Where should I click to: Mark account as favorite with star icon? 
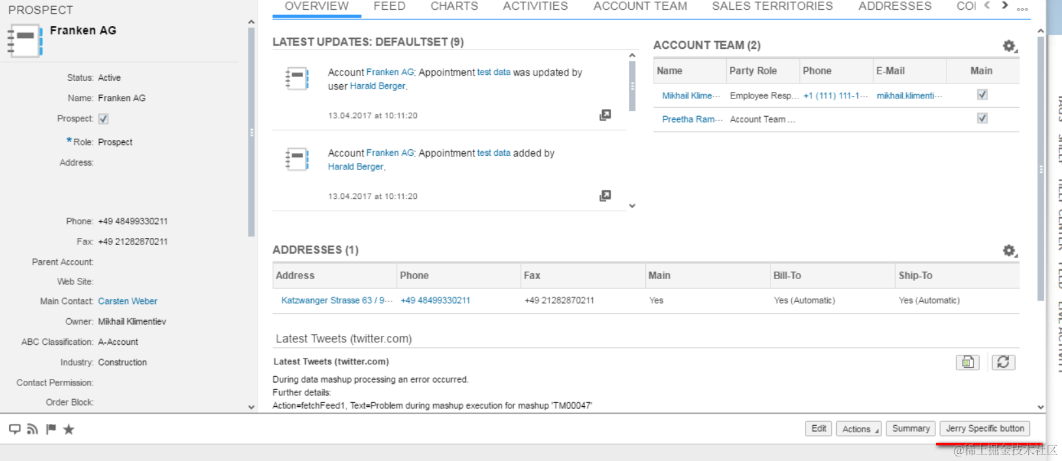(68, 429)
